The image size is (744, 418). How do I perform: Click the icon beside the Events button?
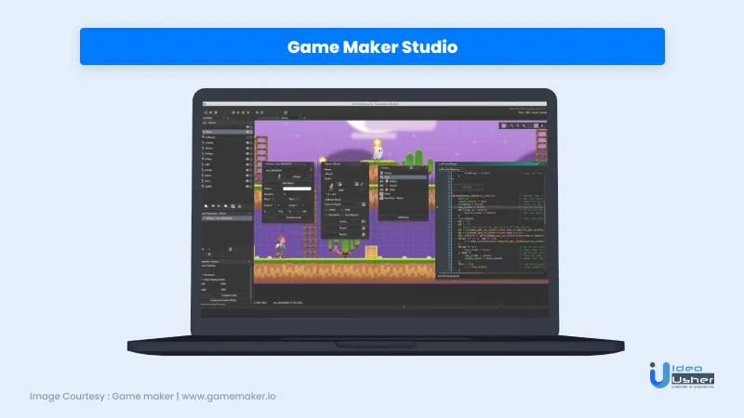tap(364, 221)
